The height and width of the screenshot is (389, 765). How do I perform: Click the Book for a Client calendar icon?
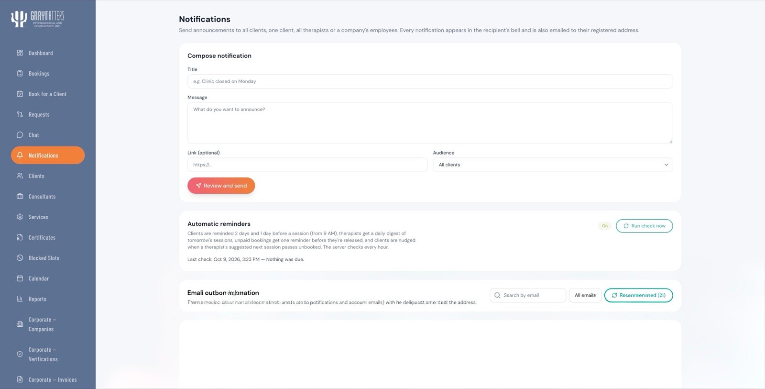pos(20,94)
